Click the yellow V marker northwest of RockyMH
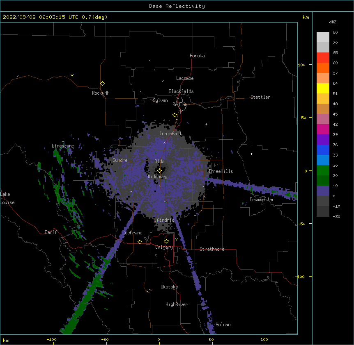 72,75
